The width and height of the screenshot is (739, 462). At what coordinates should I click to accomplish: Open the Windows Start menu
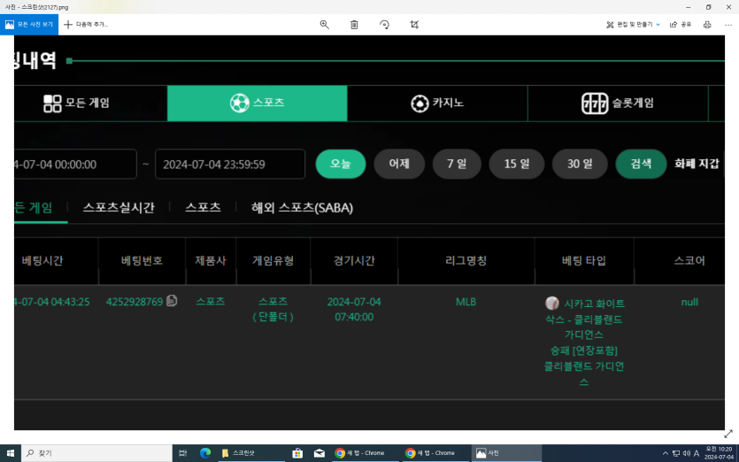11,453
